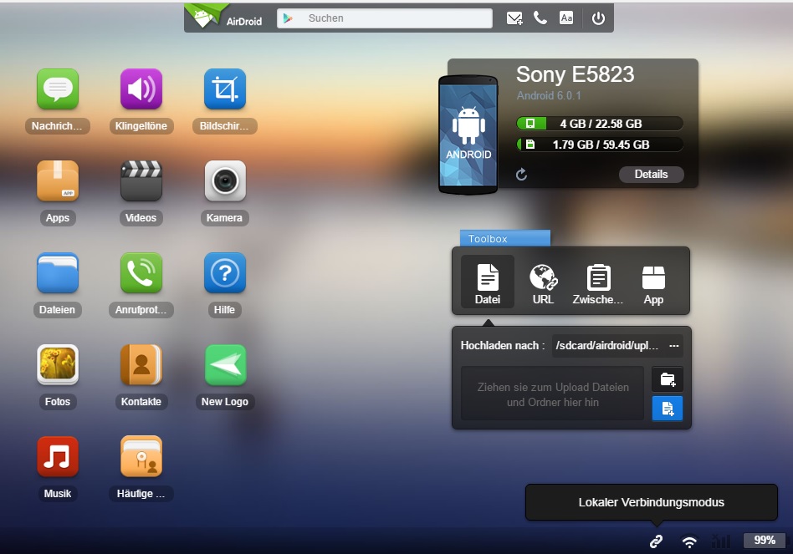
Task: Click the signal strength bars icon
Action: [x=721, y=541]
